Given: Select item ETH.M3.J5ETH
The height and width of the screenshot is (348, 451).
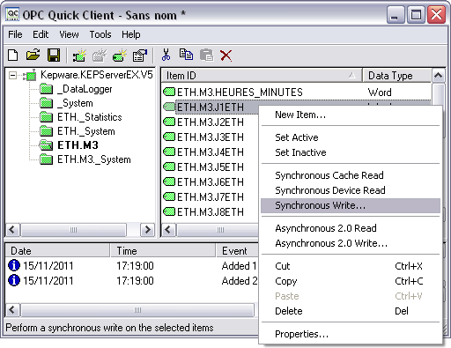Looking at the screenshot, I should coord(211,167).
